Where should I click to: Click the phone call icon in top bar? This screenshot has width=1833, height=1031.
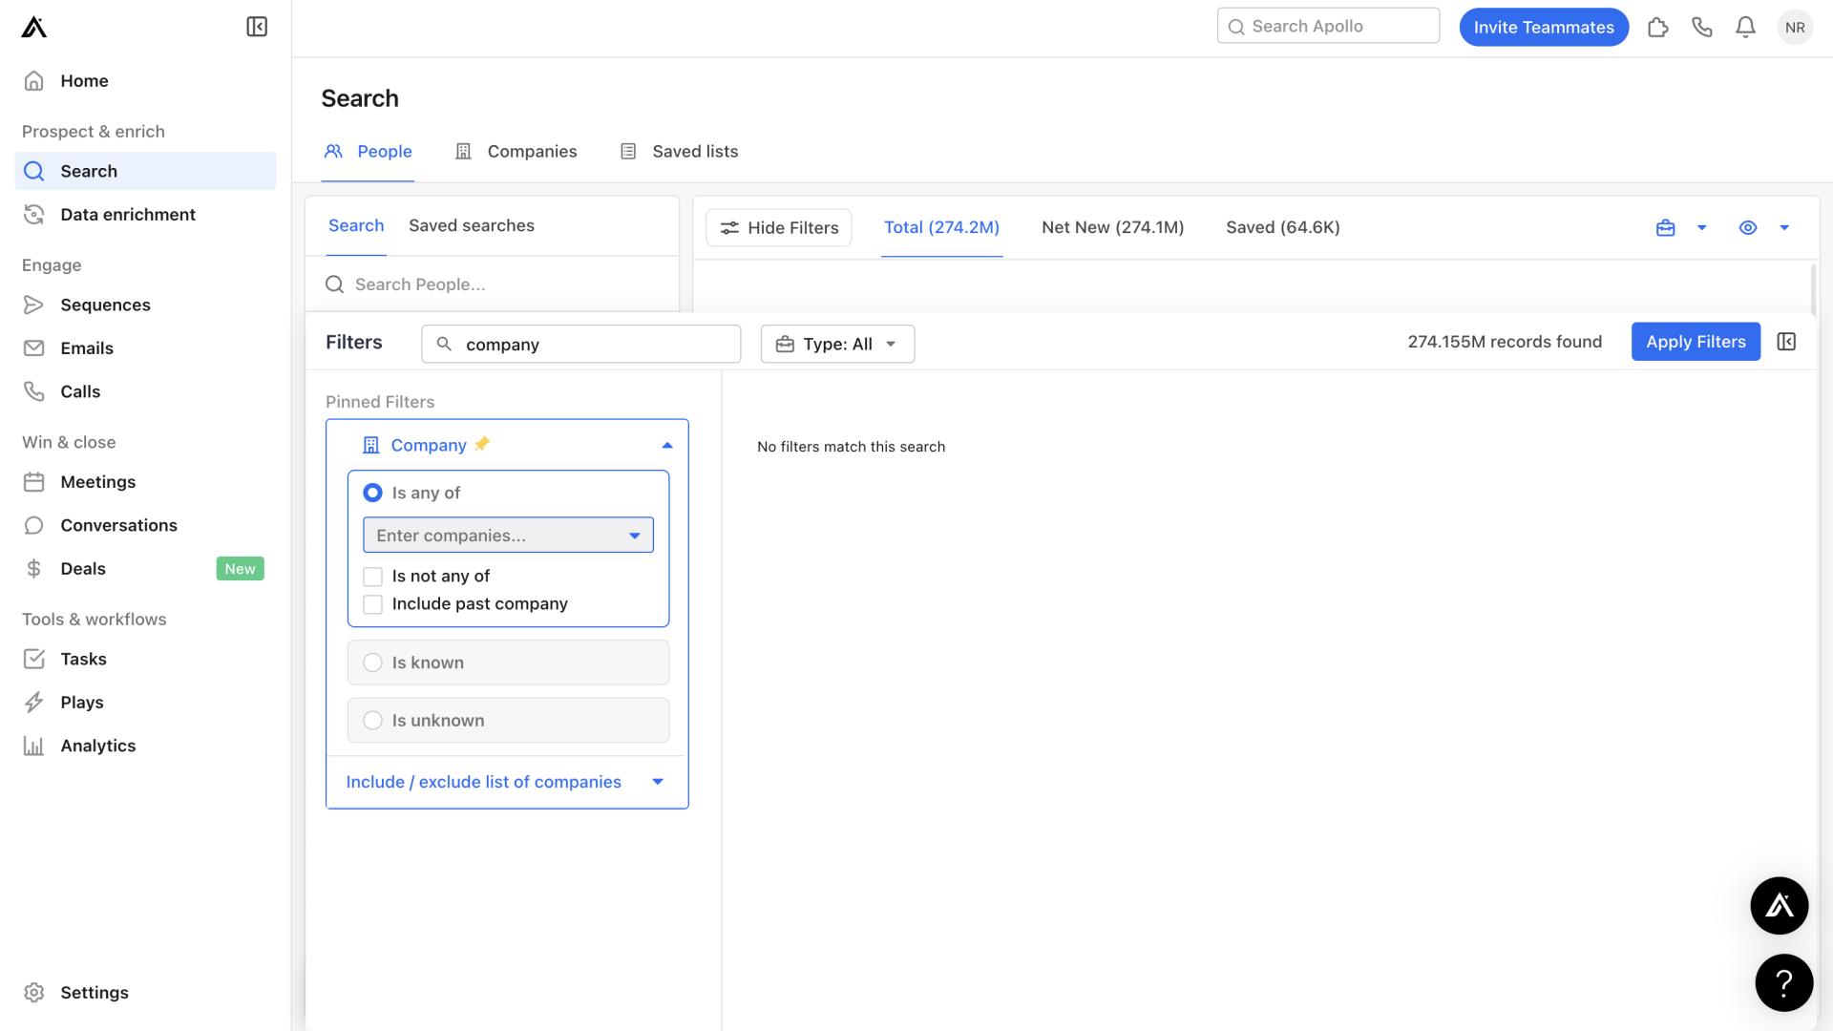1702,27
